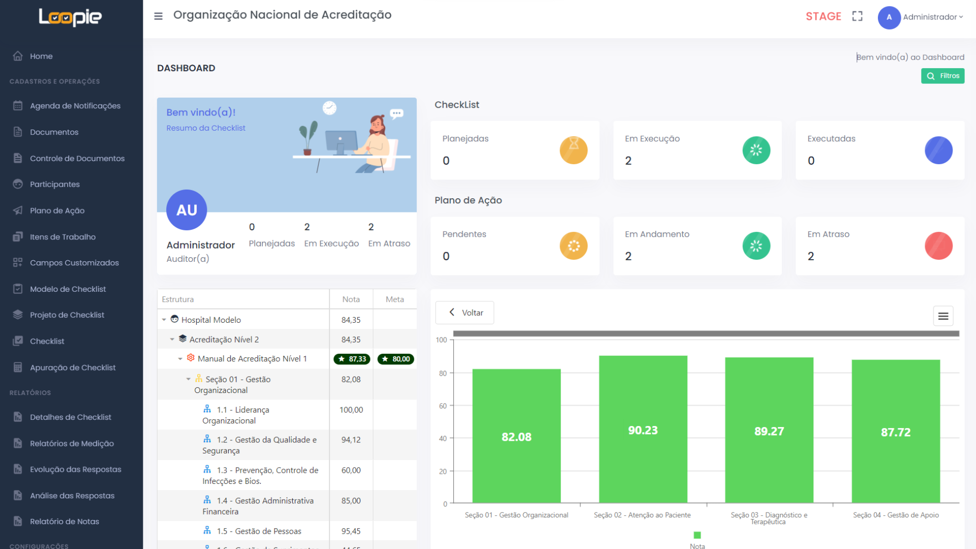Open Relatório de Notas report

pos(64,522)
